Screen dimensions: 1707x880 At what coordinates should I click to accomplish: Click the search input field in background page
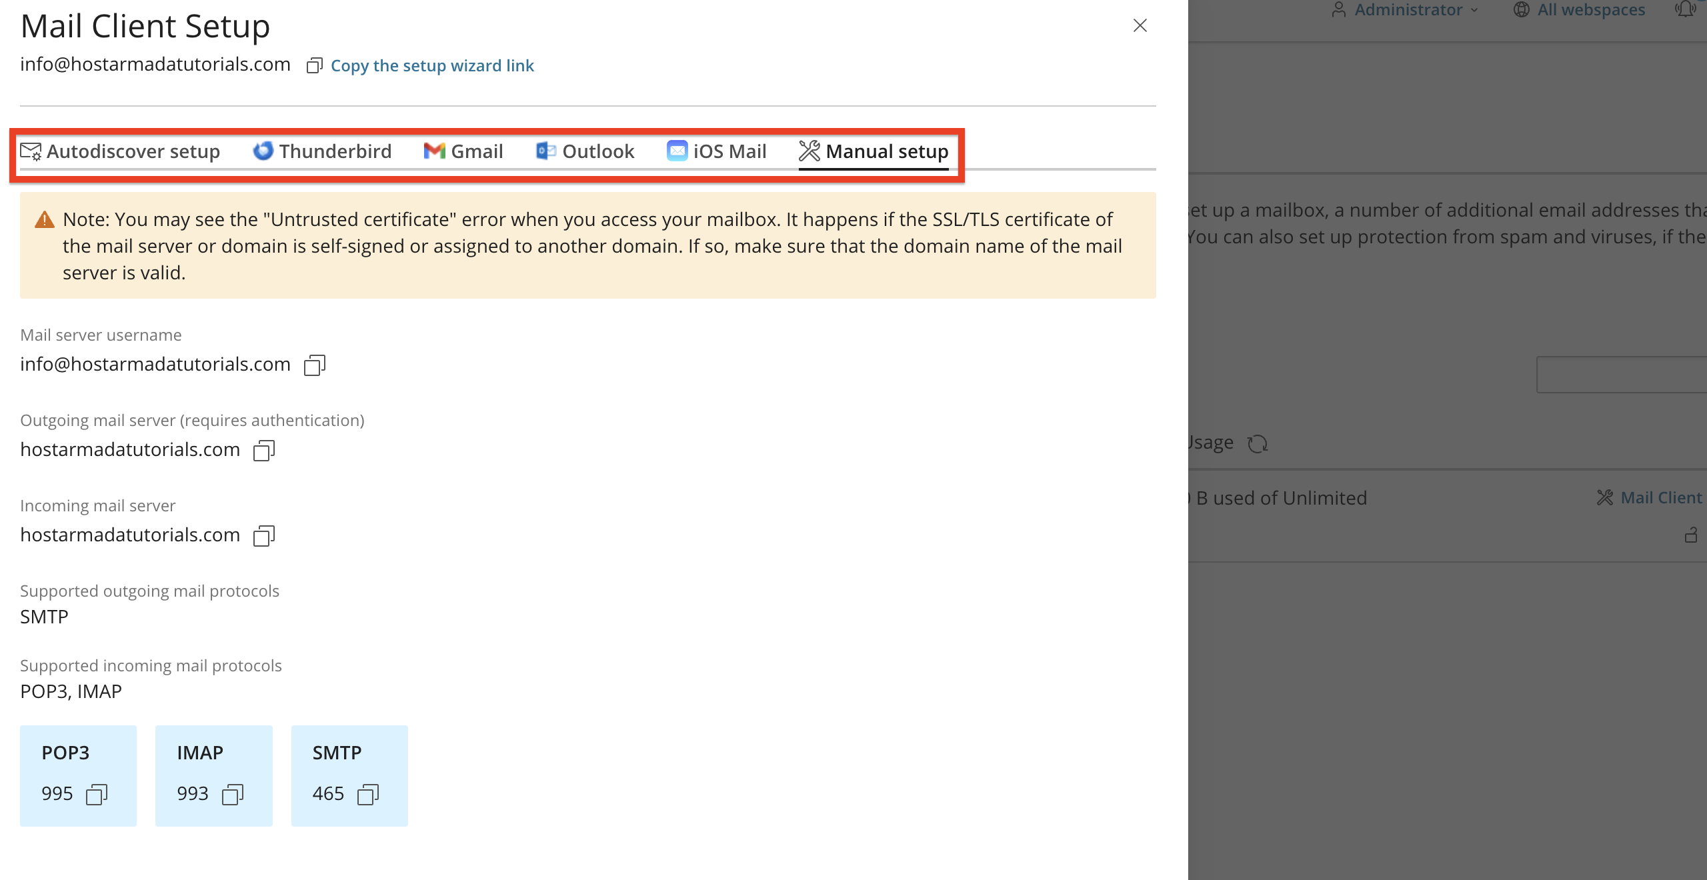coord(1622,375)
